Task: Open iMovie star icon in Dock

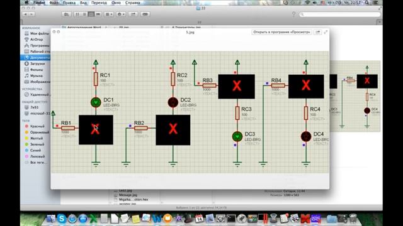Action: (x=178, y=218)
